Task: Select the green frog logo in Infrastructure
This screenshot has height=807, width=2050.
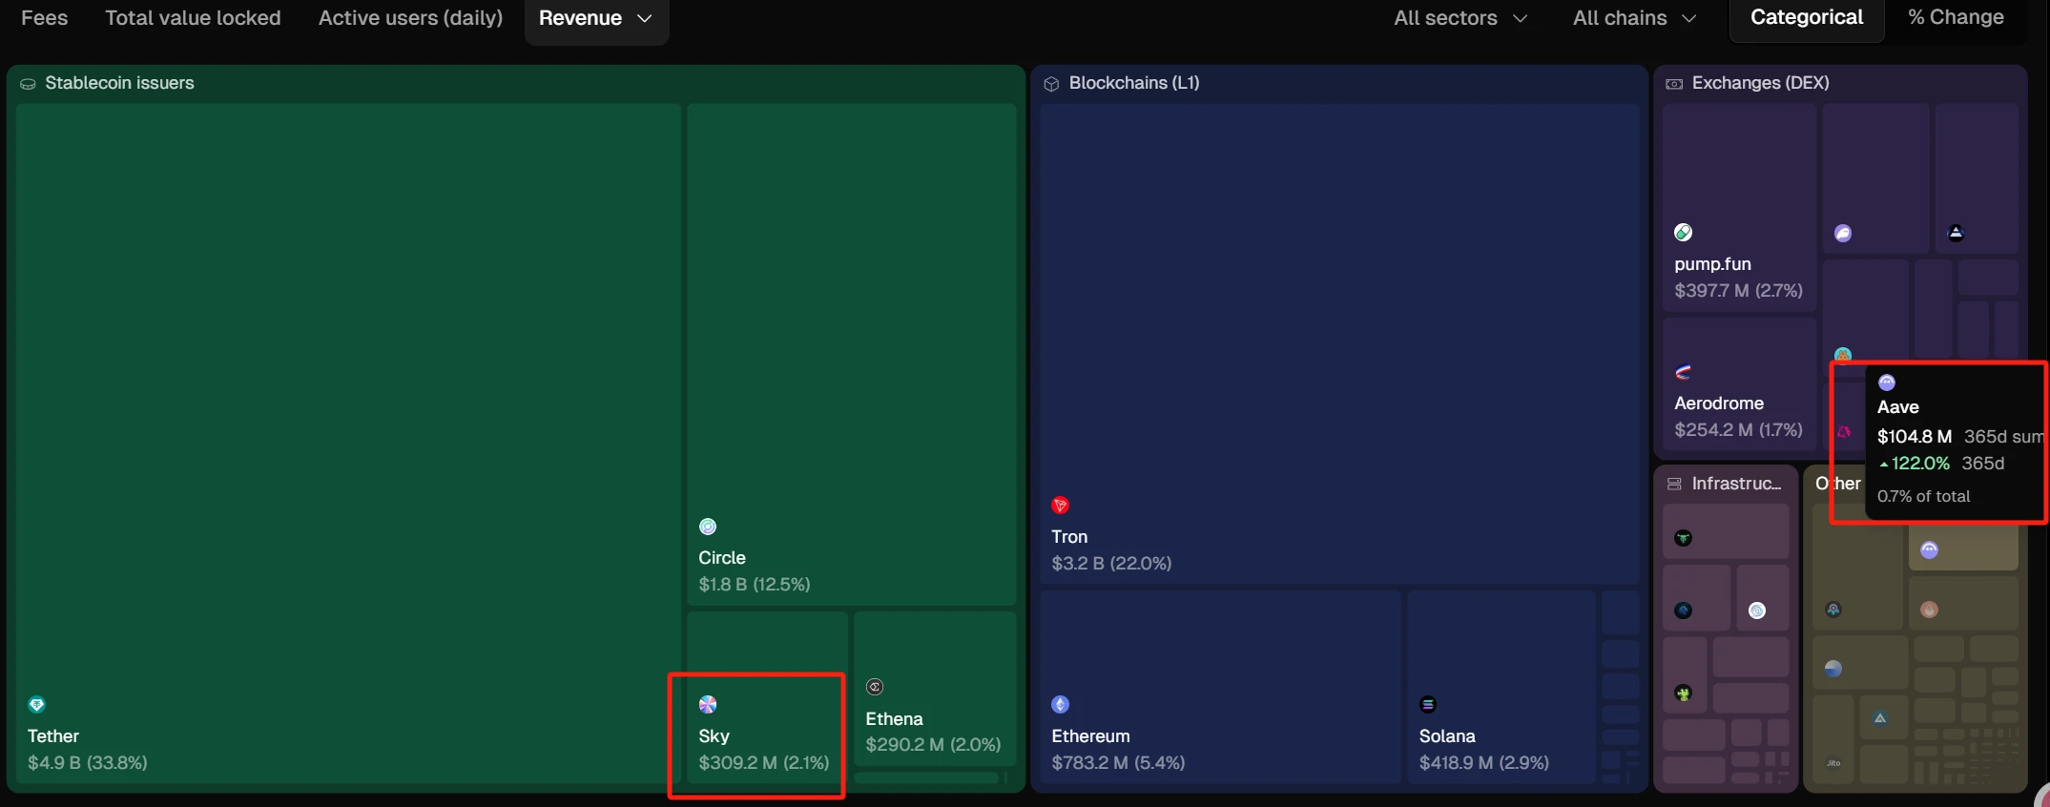Action: pyautogui.click(x=1684, y=693)
